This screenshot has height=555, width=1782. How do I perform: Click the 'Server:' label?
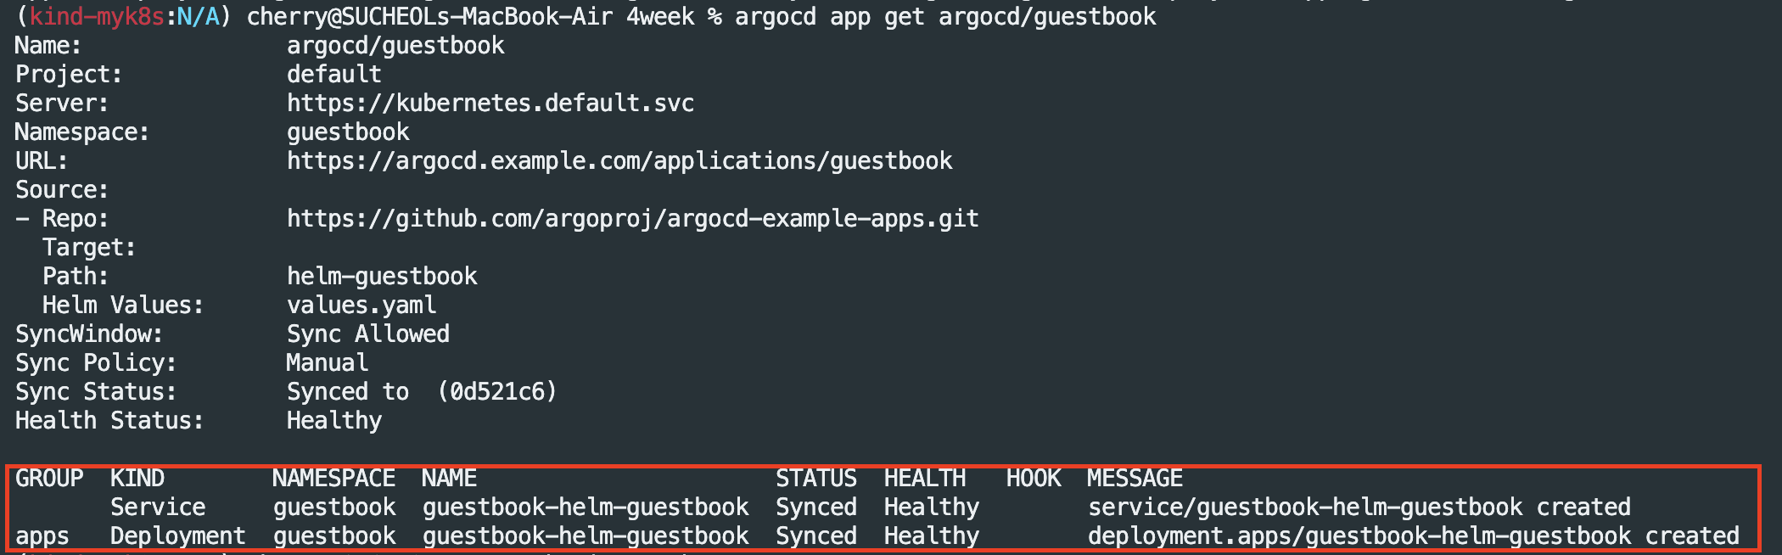[62, 104]
